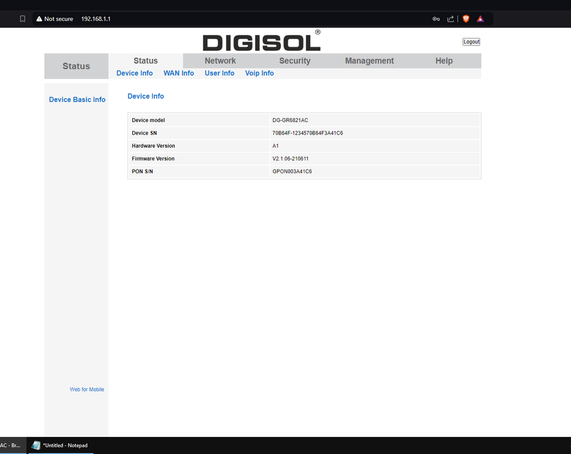Open the saved passwords key icon

[x=436, y=19]
